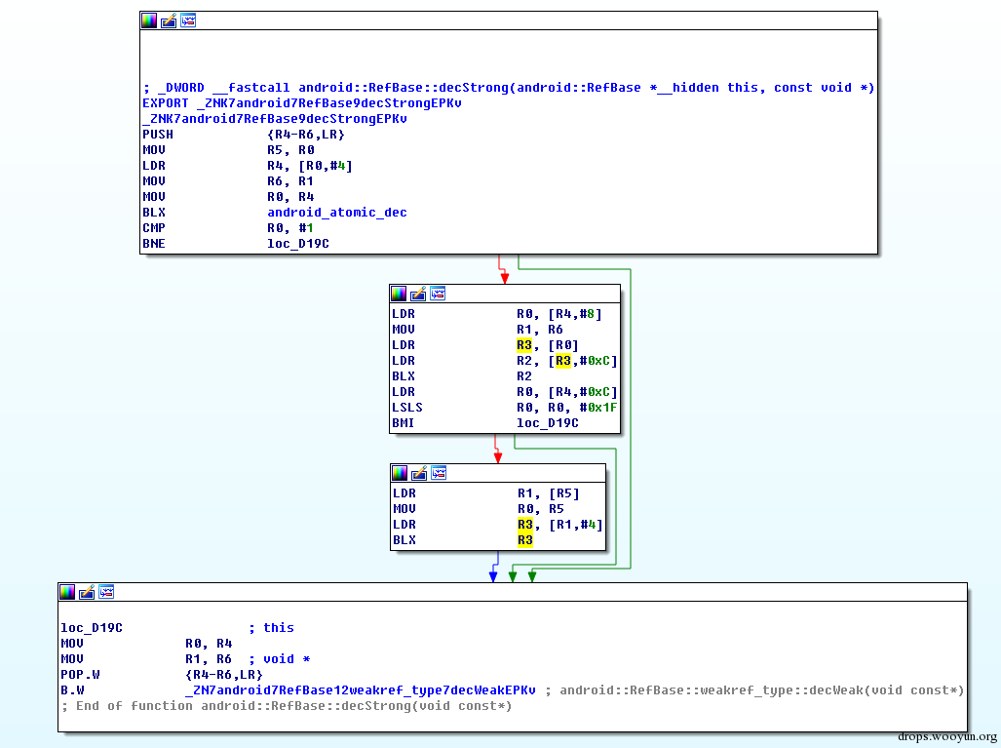This screenshot has width=1001, height=748.
Task: Click group nodes icon on top node
Action: (x=188, y=20)
